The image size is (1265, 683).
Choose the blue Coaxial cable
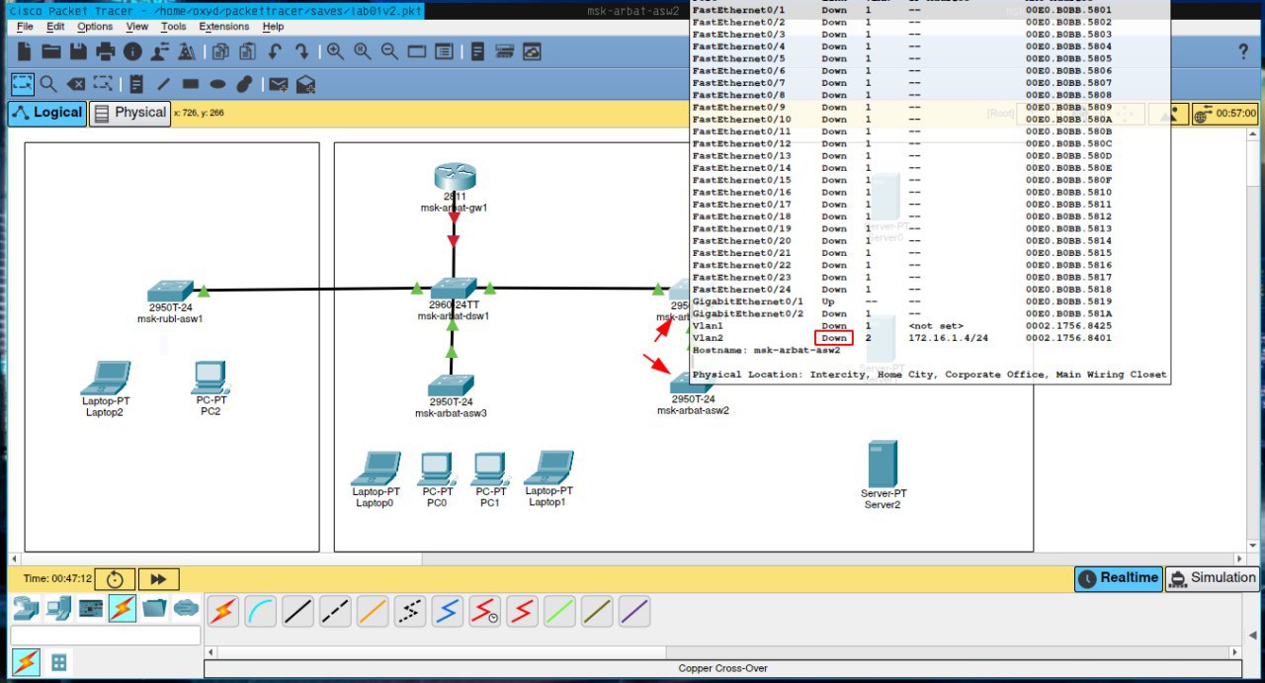(x=448, y=612)
